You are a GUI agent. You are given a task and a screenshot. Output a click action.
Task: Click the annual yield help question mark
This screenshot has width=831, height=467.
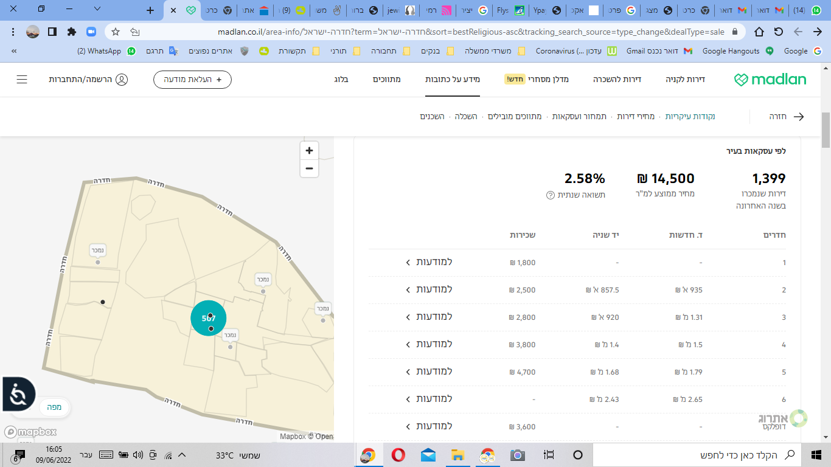(x=551, y=195)
